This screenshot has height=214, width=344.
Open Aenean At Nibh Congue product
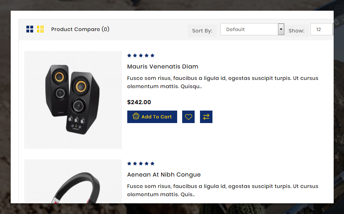[x=164, y=174]
